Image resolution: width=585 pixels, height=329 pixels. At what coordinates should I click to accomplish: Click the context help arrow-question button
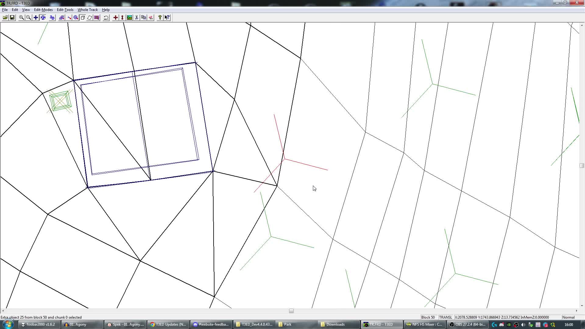pos(167,18)
